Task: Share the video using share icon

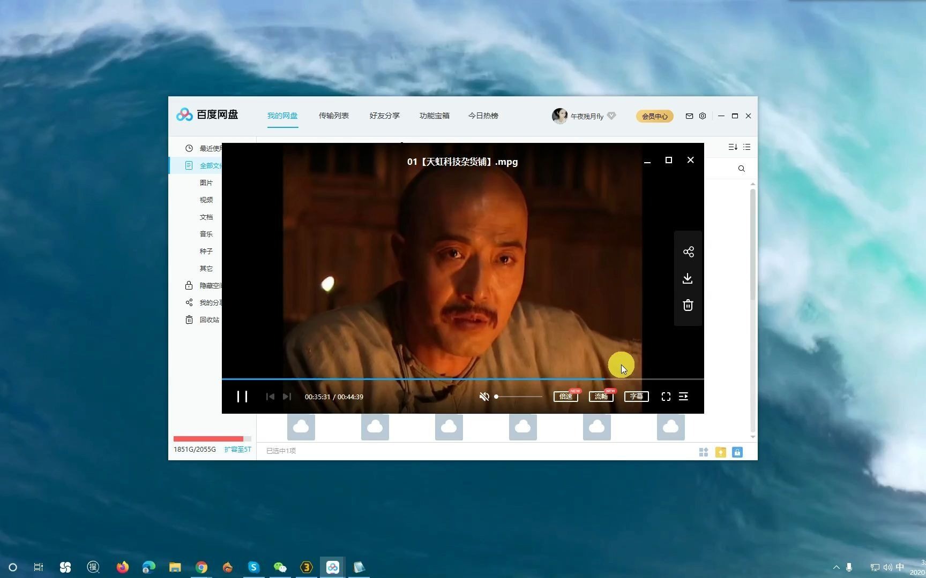Action: point(689,252)
